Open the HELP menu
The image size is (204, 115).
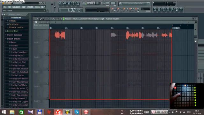[43, 7]
